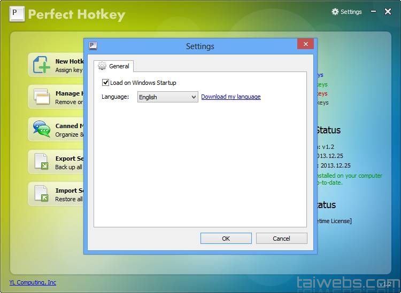Click the Import Settings document icon
This screenshot has width=401, height=293.
[x=42, y=193]
